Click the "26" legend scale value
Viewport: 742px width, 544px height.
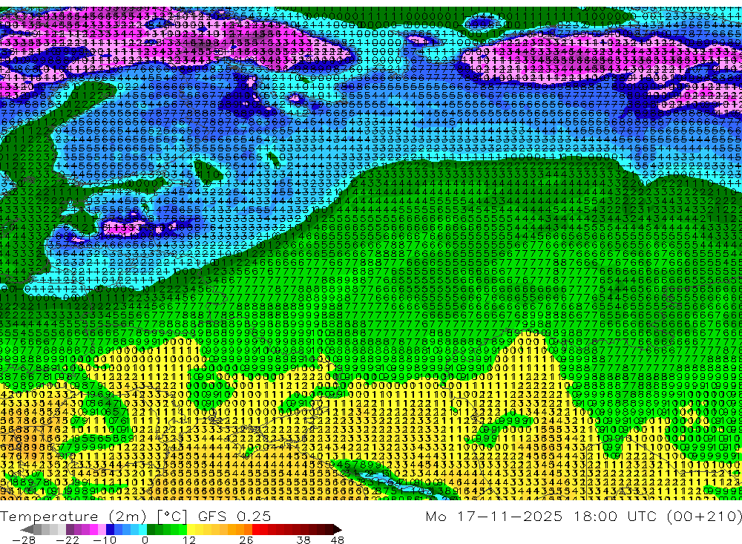click(x=246, y=540)
